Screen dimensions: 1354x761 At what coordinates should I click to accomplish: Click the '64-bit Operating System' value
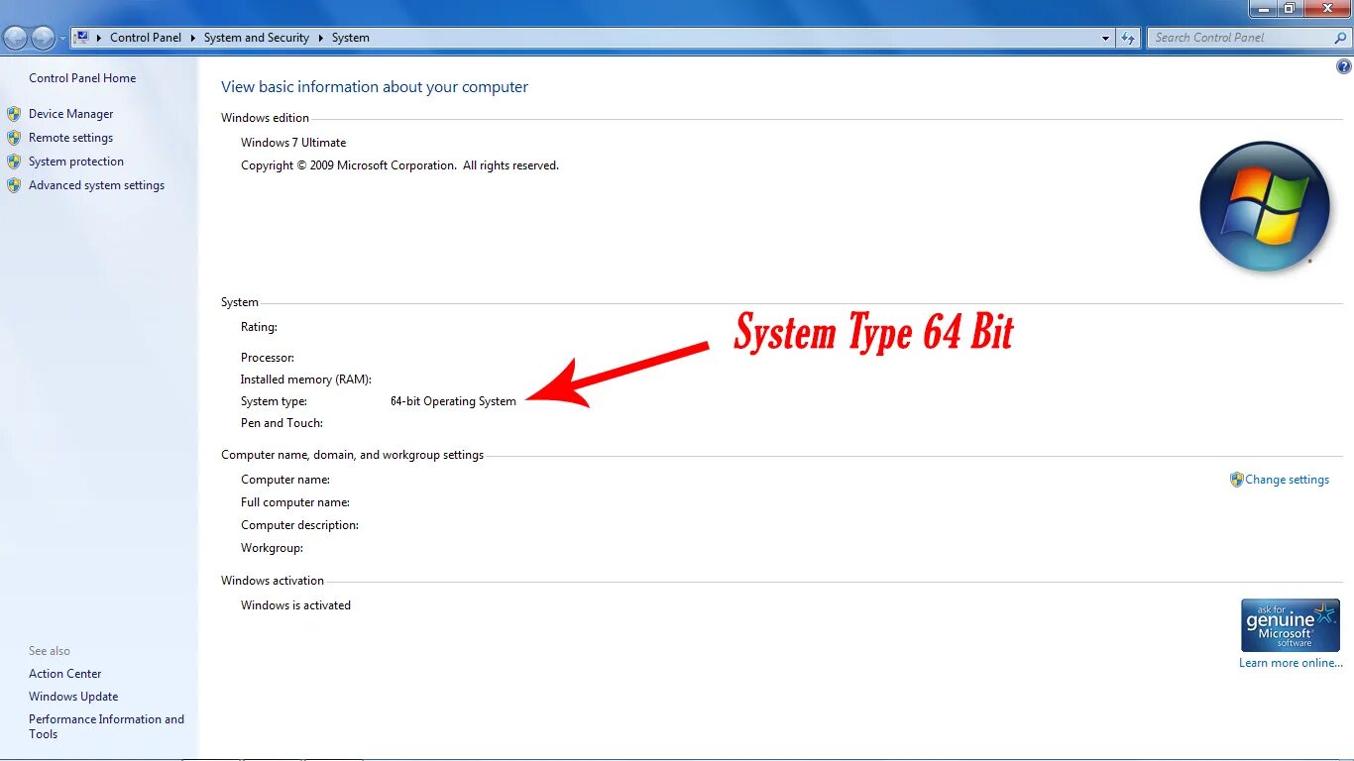(x=453, y=401)
